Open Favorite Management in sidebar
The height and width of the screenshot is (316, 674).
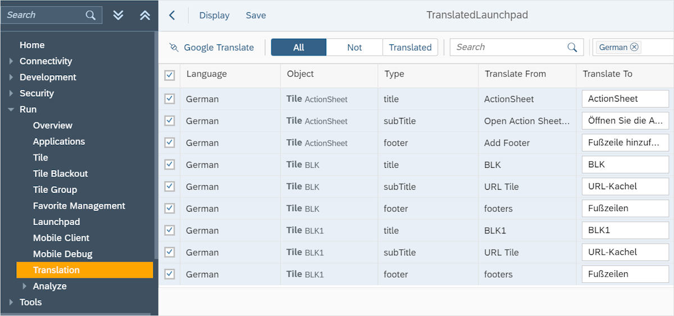79,206
